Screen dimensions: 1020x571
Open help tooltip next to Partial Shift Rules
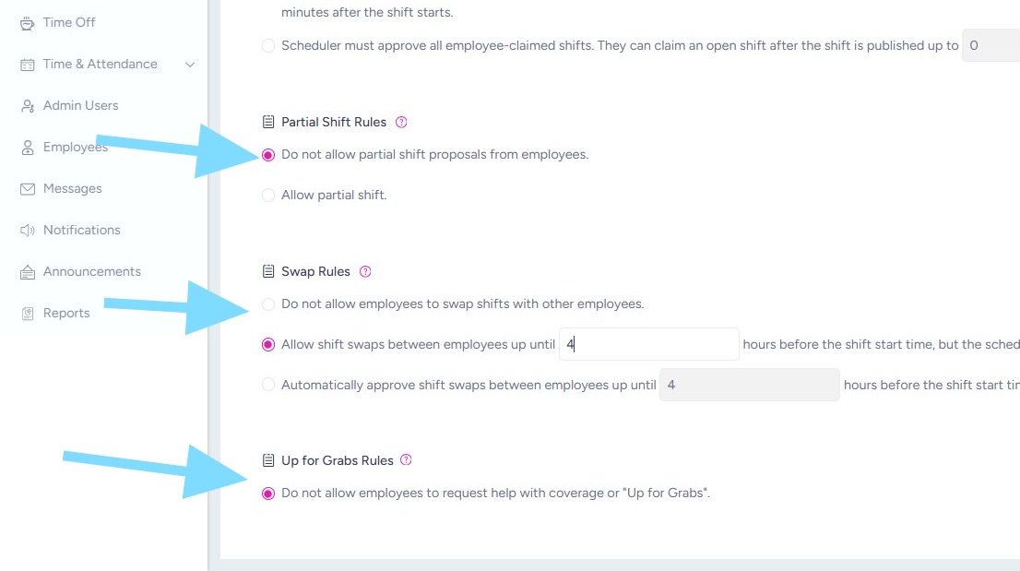(401, 122)
